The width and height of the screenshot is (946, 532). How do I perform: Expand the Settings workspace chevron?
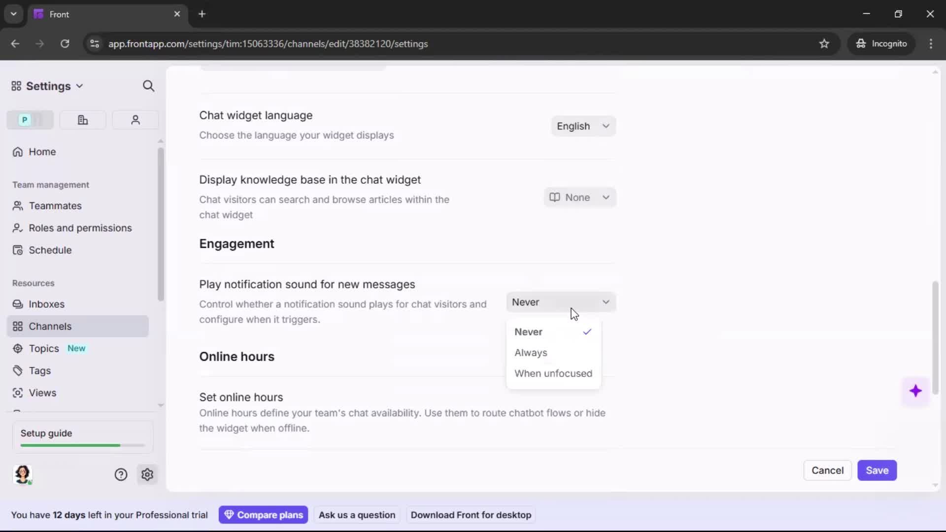[80, 86]
